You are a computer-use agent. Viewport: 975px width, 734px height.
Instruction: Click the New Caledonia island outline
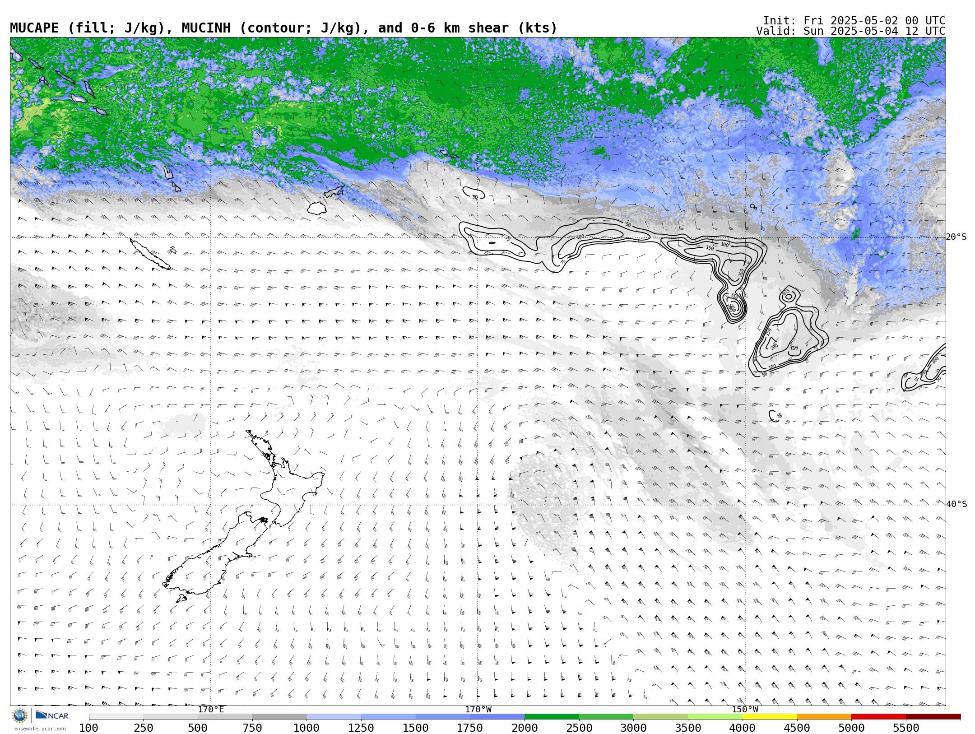coord(150,254)
